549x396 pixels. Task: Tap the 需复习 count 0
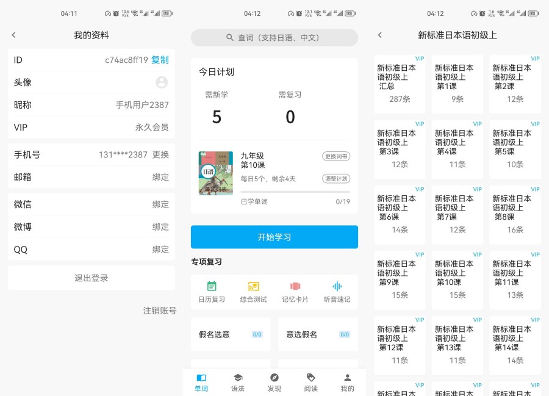(x=290, y=117)
